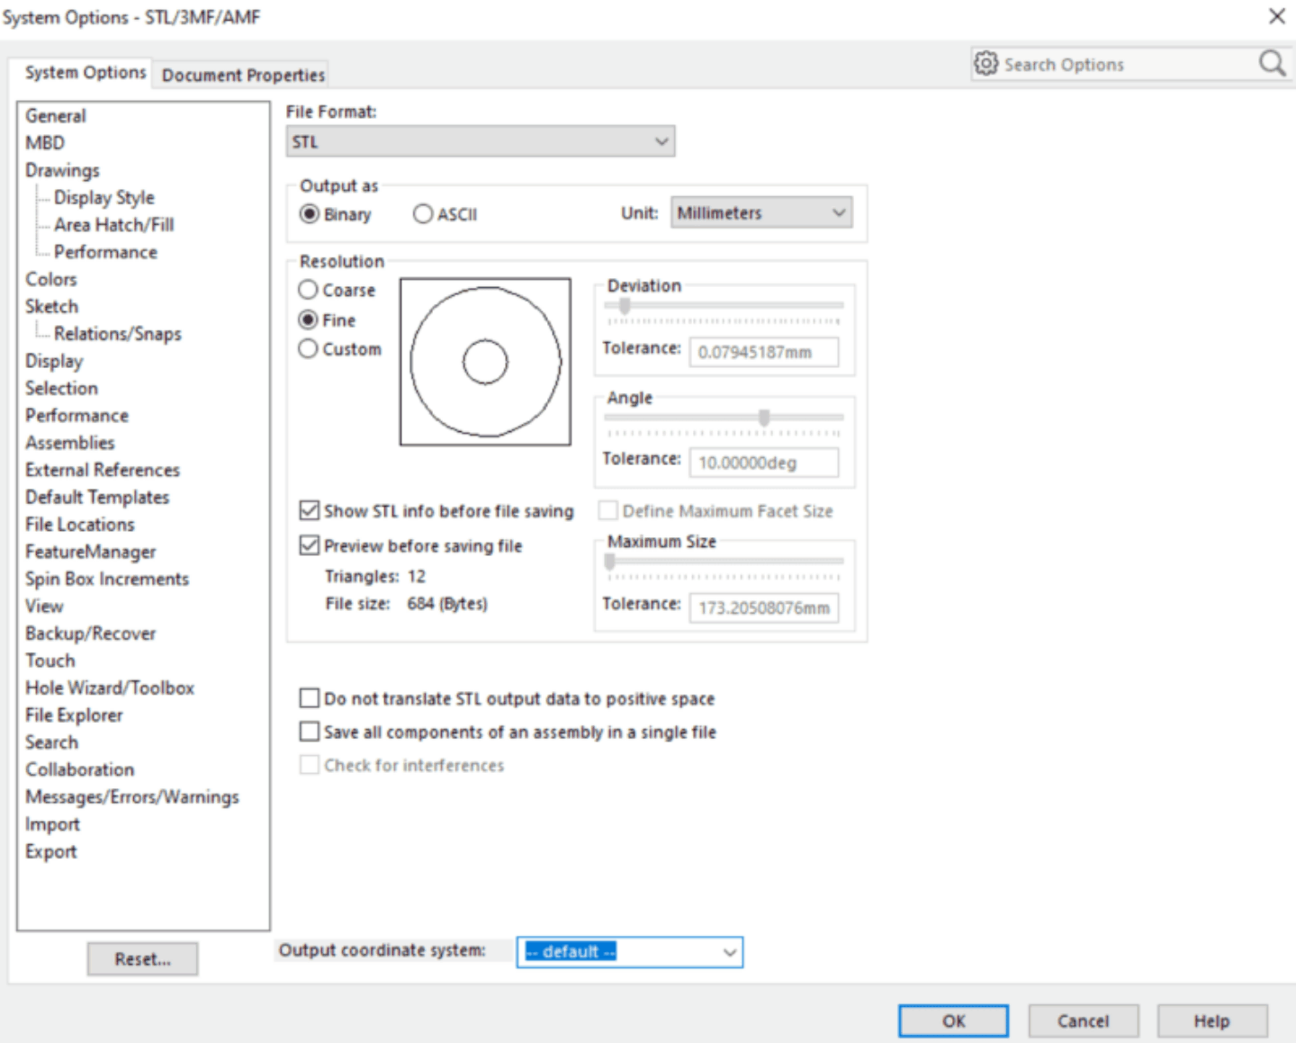Disable Show STL info before file saving
1296x1043 pixels.
(309, 511)
